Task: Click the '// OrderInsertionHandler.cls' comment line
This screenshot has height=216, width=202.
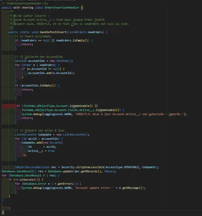Action: pos(25,4)
